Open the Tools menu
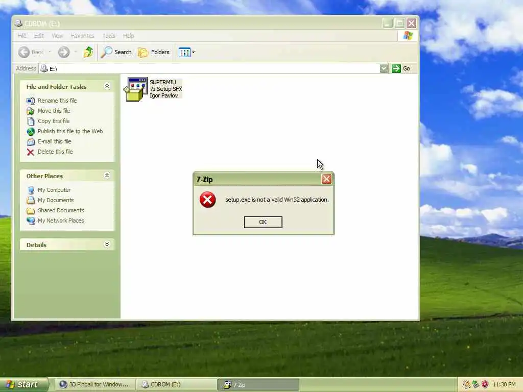The height and width of the screenshot is (392, 523). point(109,36)
